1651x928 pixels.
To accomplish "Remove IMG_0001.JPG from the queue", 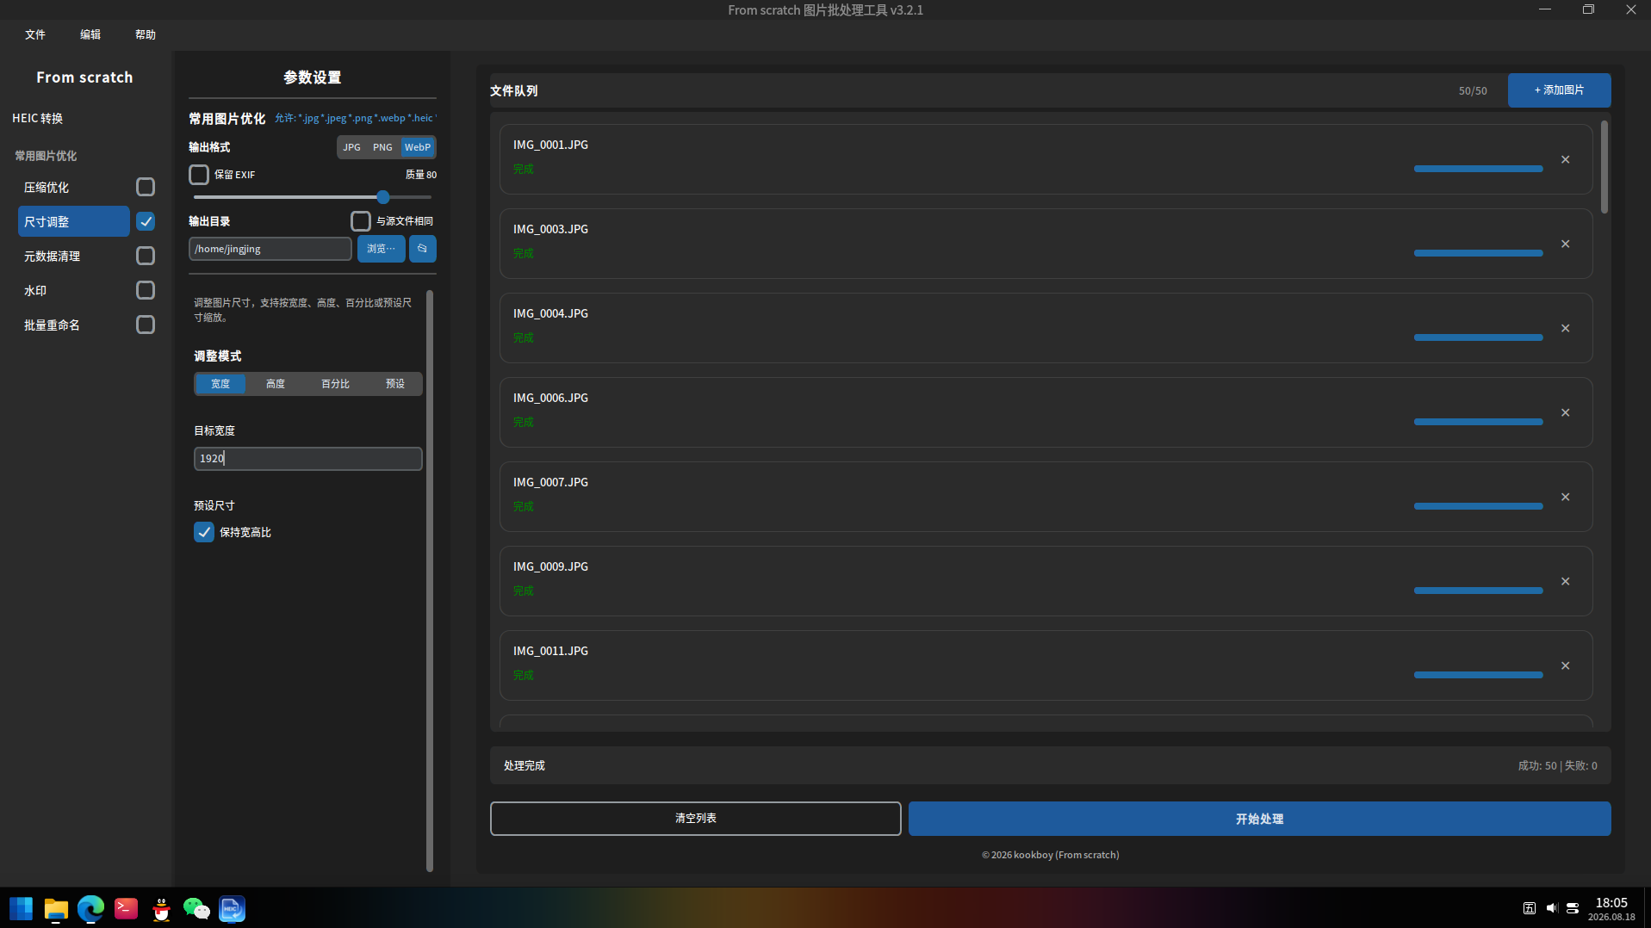I will (1565, 160).
